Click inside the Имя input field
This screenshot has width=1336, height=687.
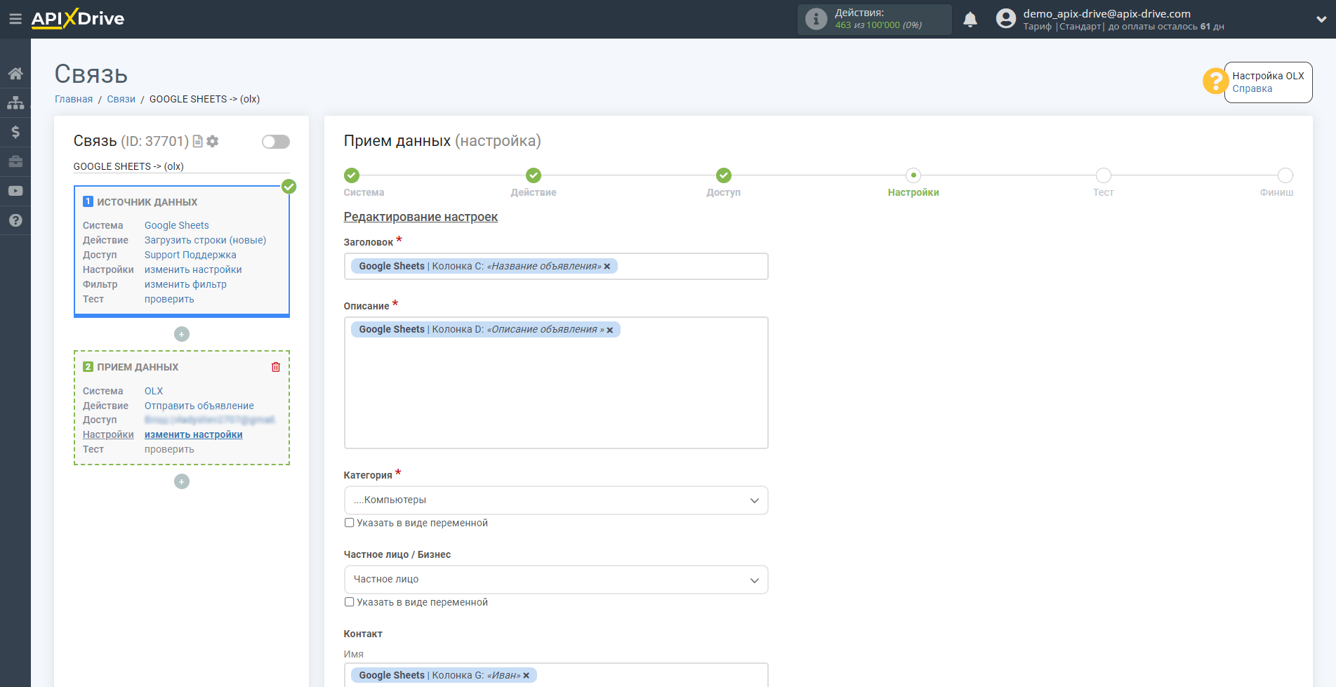point(556,675)
